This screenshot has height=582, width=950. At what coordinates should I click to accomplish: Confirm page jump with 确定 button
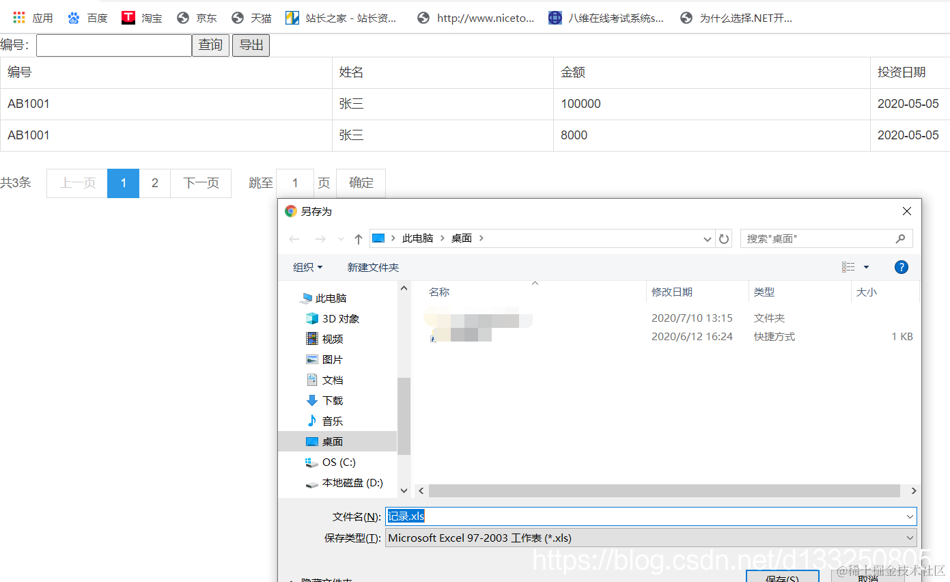[361, 183]
